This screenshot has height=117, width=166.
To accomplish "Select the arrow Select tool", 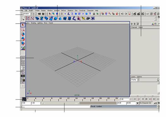I will [23, 25].
